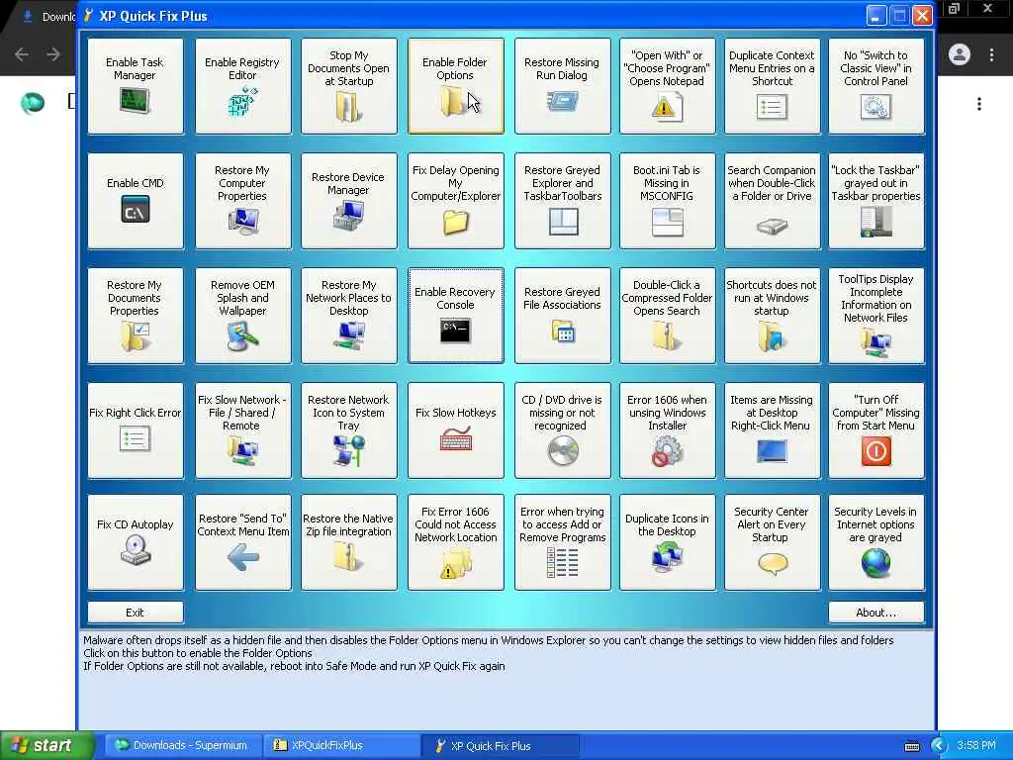The image size is (1013, 760).
Task: Fix Shortcuts not running at Windows startup
Action: (772, 316)
